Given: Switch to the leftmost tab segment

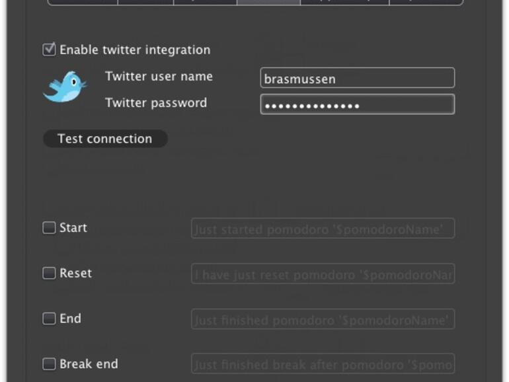Looking at the screenshot, I should pyautogui.click(x=83, y=2).
